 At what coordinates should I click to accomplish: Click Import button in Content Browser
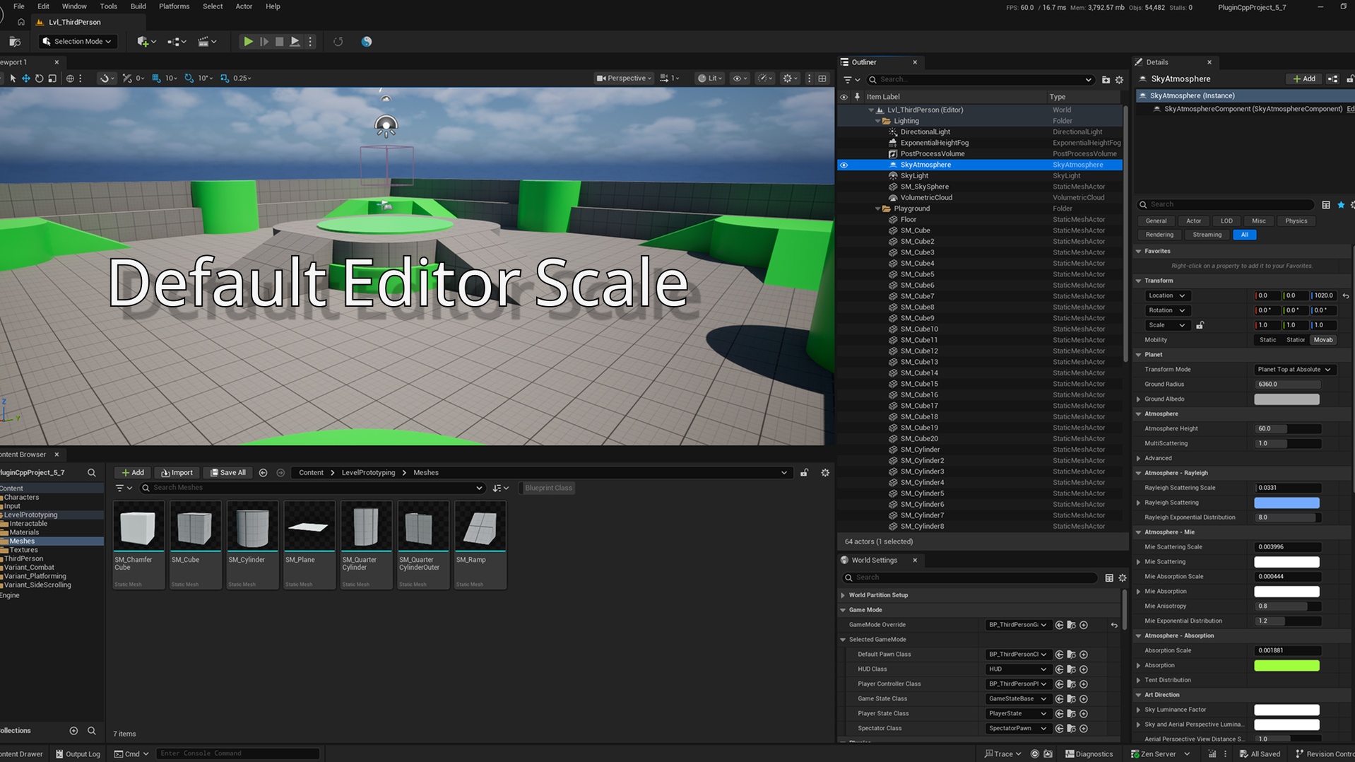pyautogui.click(x=177, y=473)
